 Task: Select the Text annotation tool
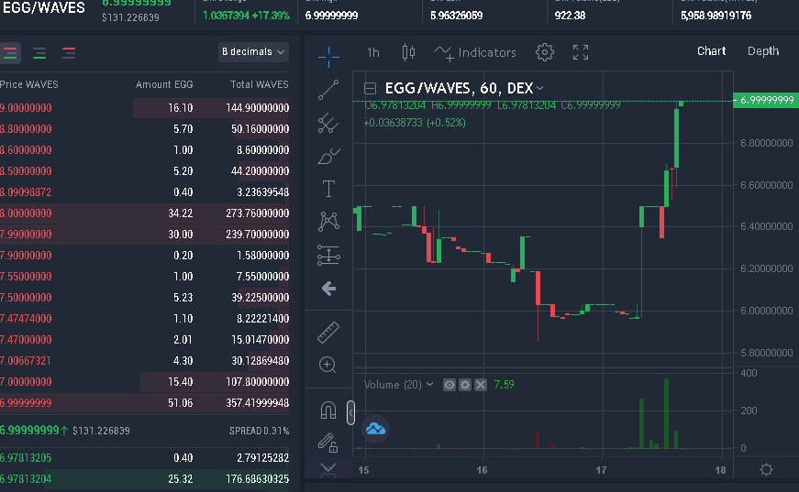tap(328, 189)
